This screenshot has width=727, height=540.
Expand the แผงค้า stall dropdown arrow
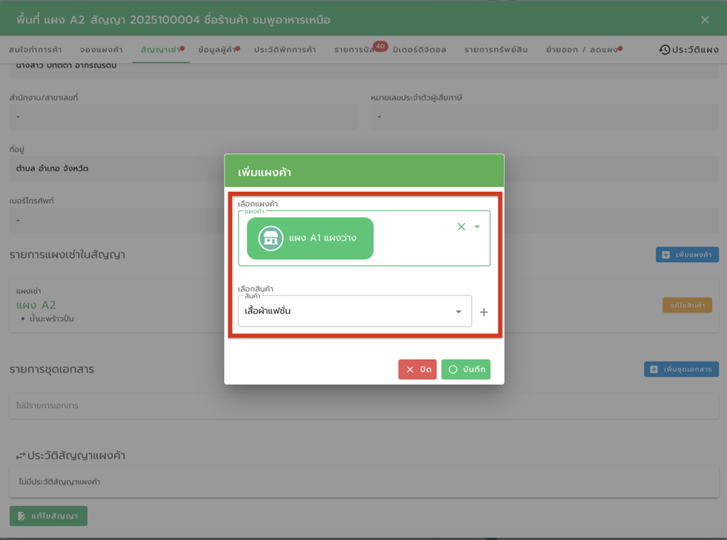tap(477, 227)
